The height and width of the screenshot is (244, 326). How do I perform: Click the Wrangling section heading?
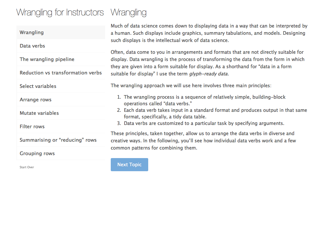click(128, 12)
